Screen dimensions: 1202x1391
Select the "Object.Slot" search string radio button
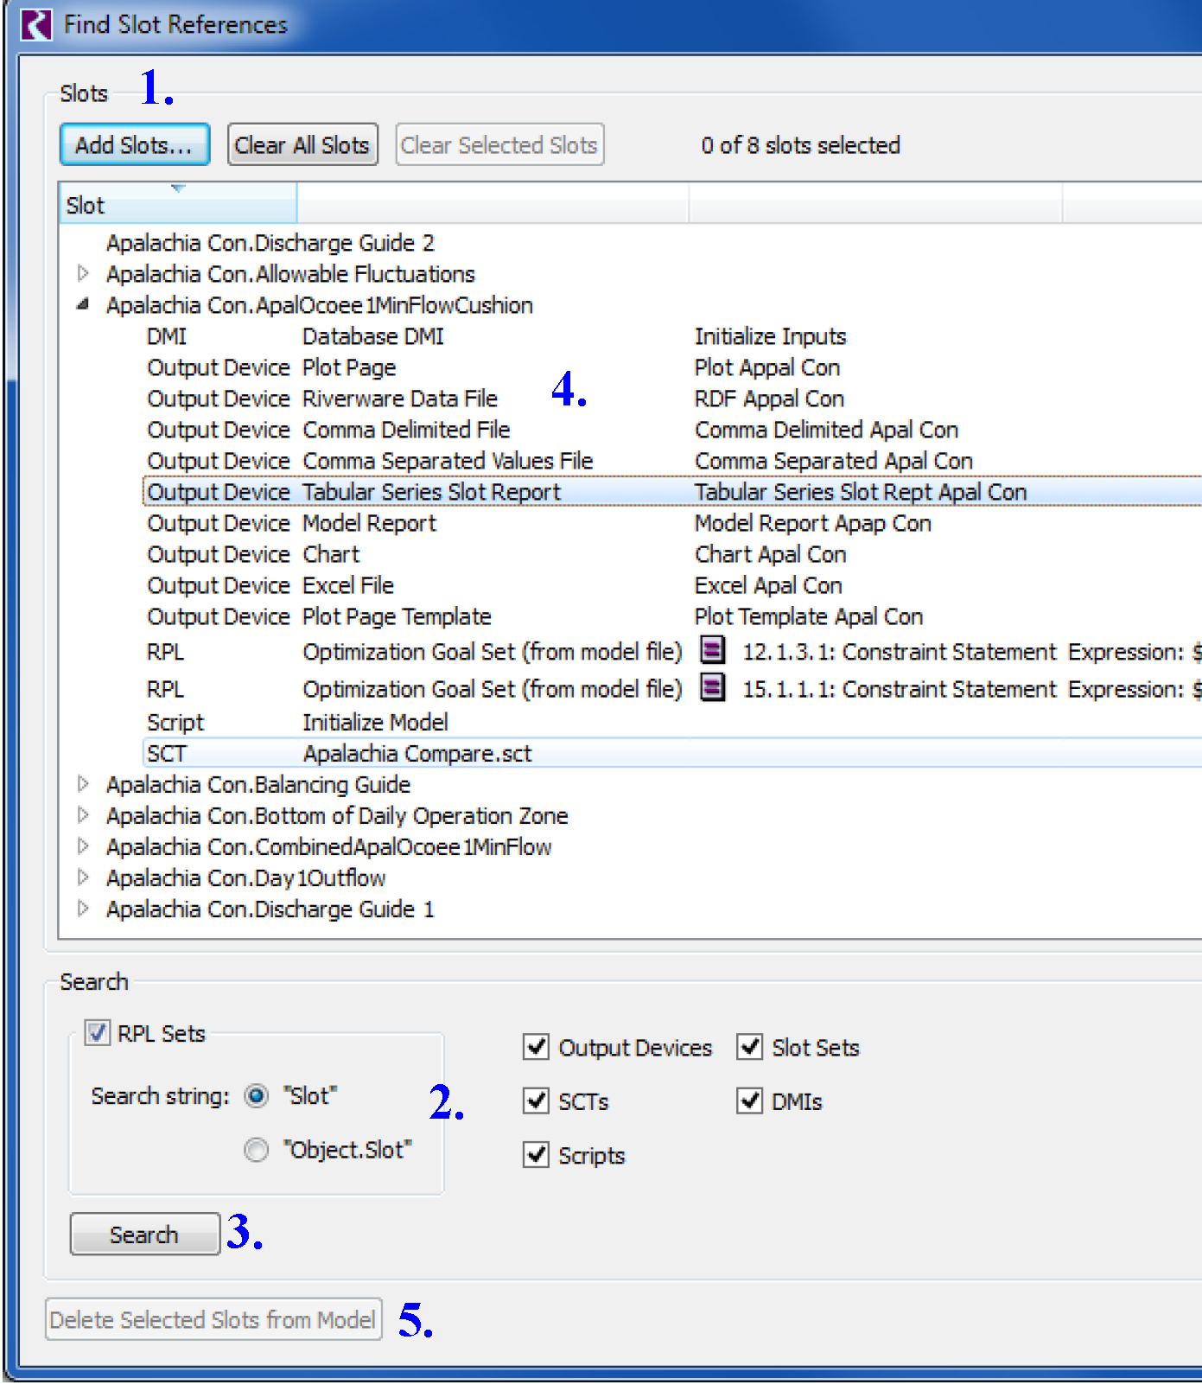pos(257,1150)
